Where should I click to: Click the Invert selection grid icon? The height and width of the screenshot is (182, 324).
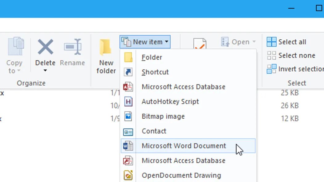tap(272, 69)
